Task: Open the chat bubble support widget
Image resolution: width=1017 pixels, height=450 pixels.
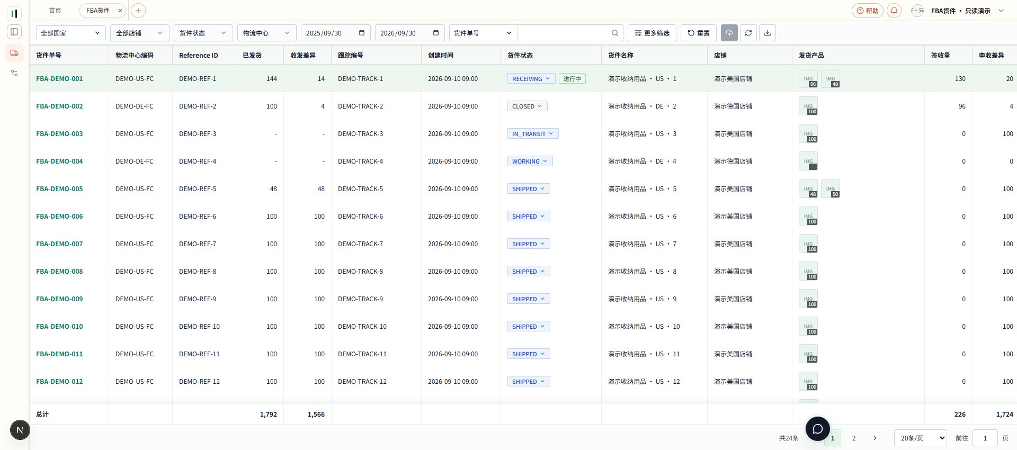Action: (818, 429)
